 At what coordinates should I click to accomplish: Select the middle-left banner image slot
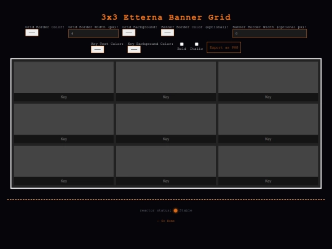coord(64,119)
